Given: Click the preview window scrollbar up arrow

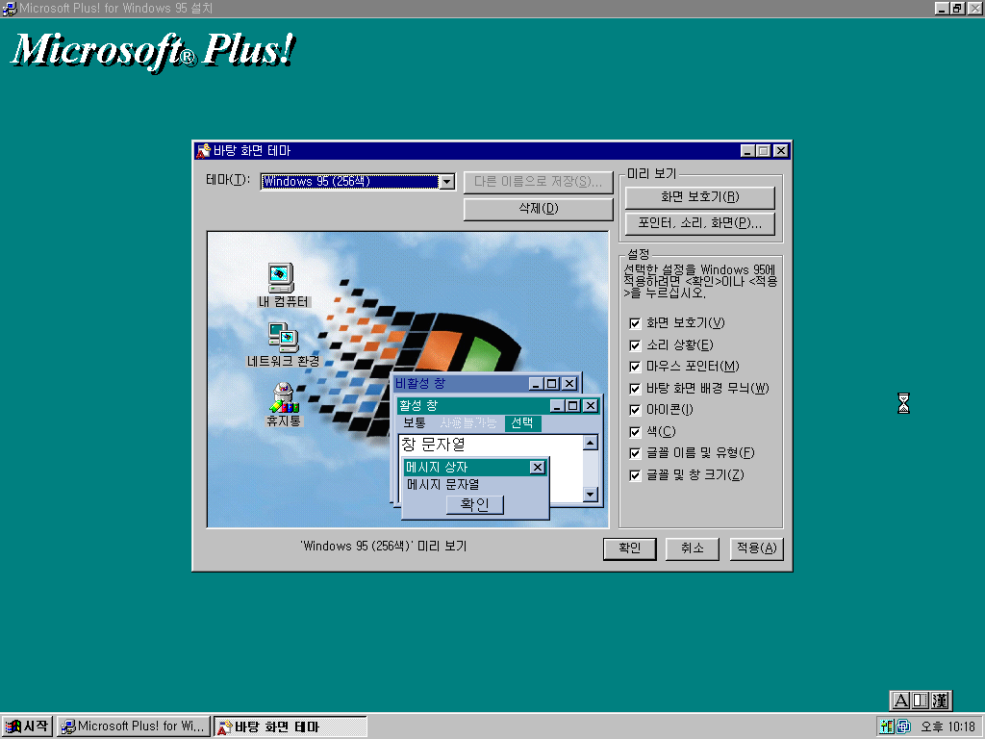Looking at the screenshot, I should pyautogui.click(x=590, y=443).
